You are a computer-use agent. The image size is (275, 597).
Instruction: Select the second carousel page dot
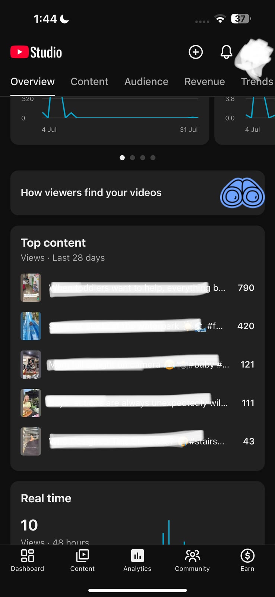click(132, 158)
